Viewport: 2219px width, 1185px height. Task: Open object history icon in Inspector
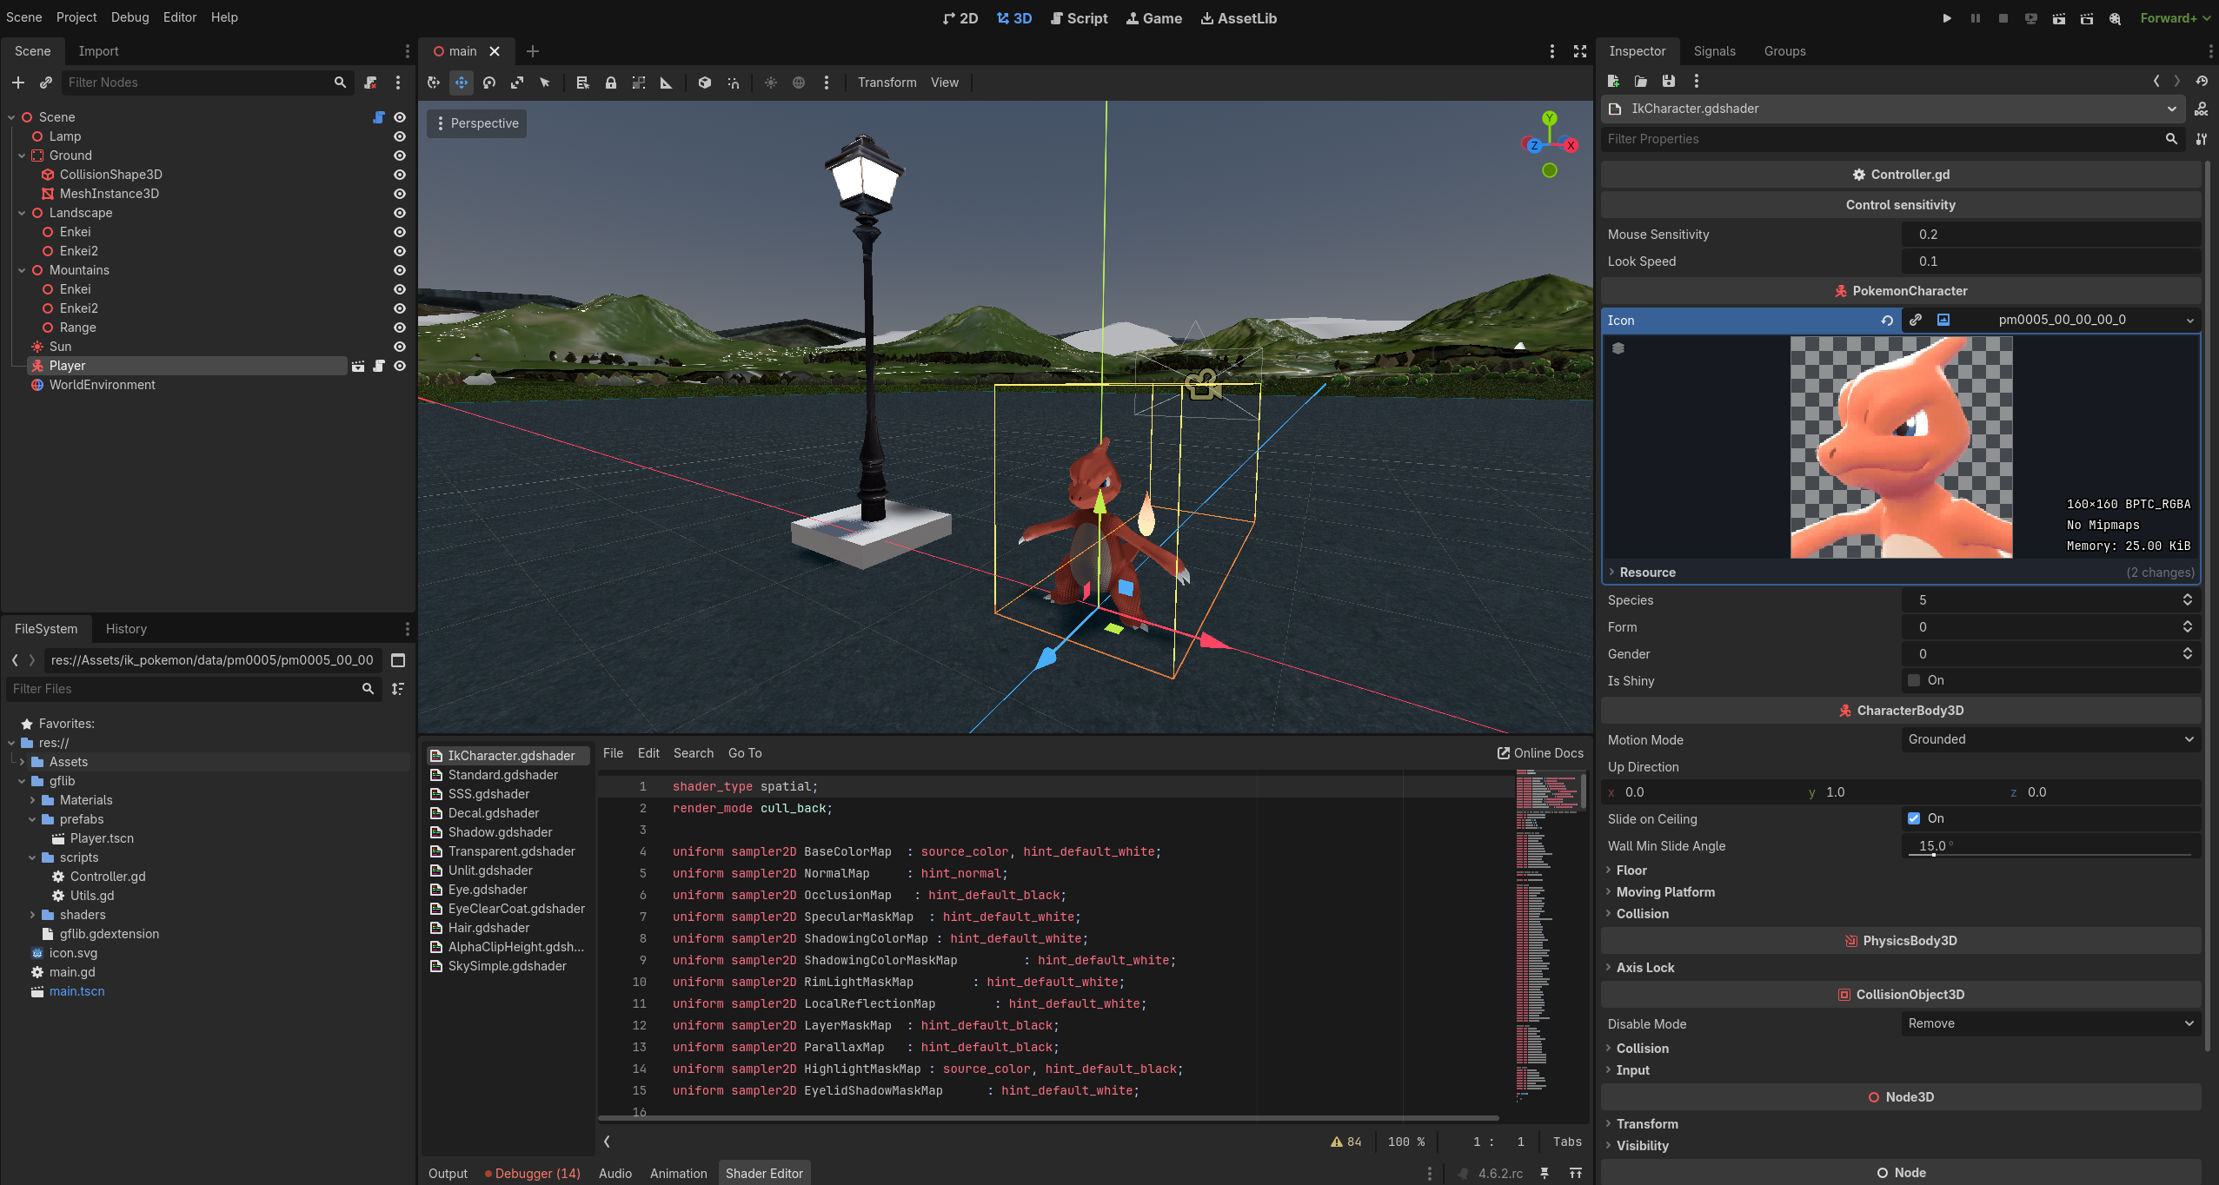pyautogui.click(x=2202, y=81)
